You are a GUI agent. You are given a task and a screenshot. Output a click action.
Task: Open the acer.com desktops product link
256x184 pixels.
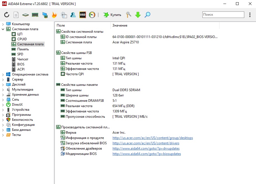tap(153, 138)
